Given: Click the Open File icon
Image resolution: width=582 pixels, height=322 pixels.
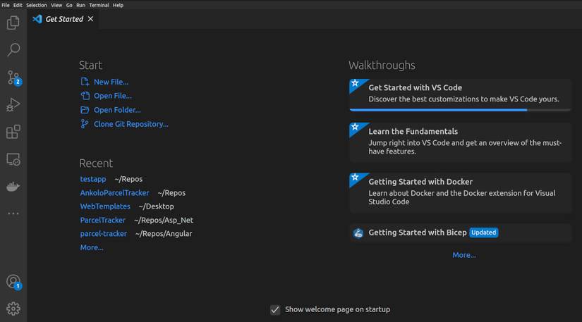Looking at the screenshot, I should (85, 96).
